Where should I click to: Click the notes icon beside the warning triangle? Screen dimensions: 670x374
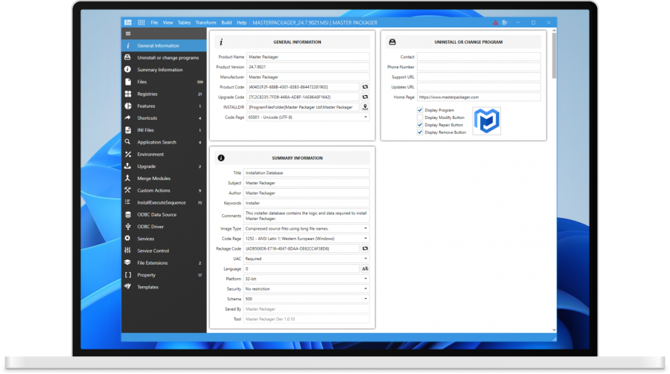(x=505, y=22)
